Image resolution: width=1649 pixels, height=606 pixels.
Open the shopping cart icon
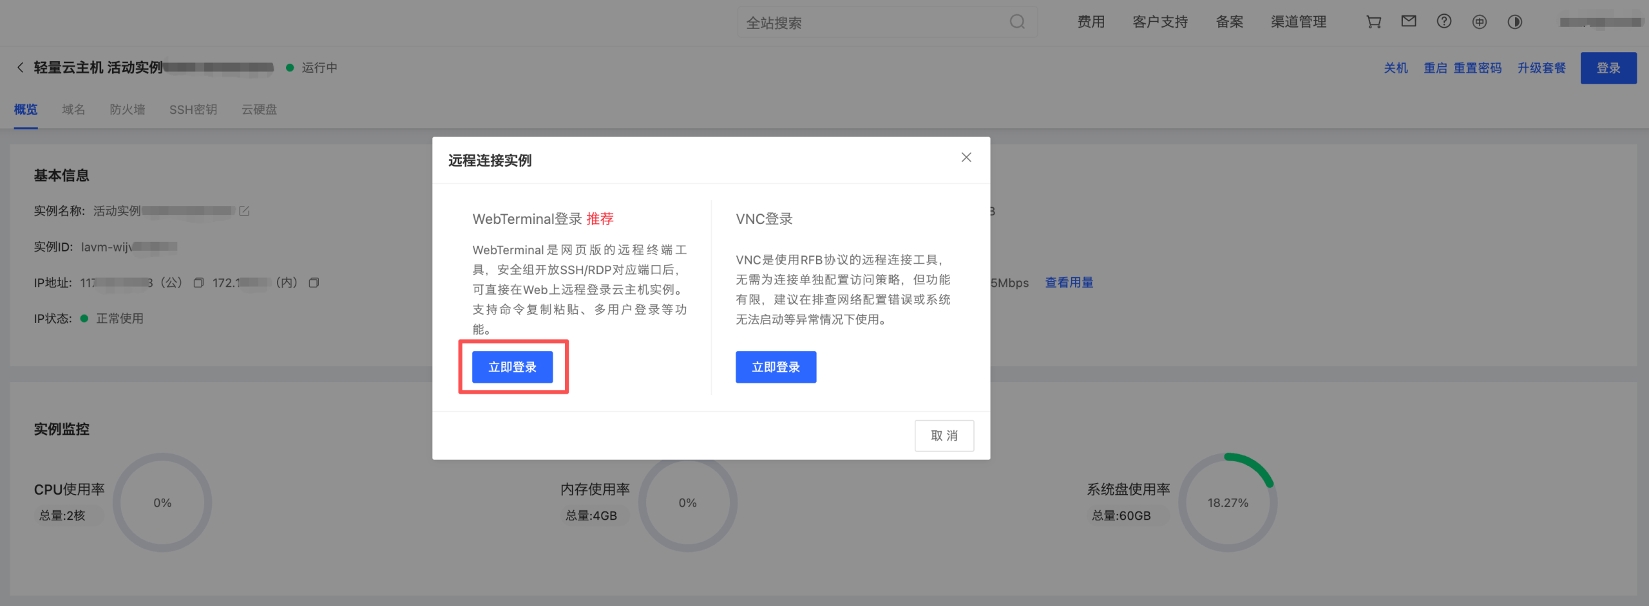click(x=1373, y=21)
